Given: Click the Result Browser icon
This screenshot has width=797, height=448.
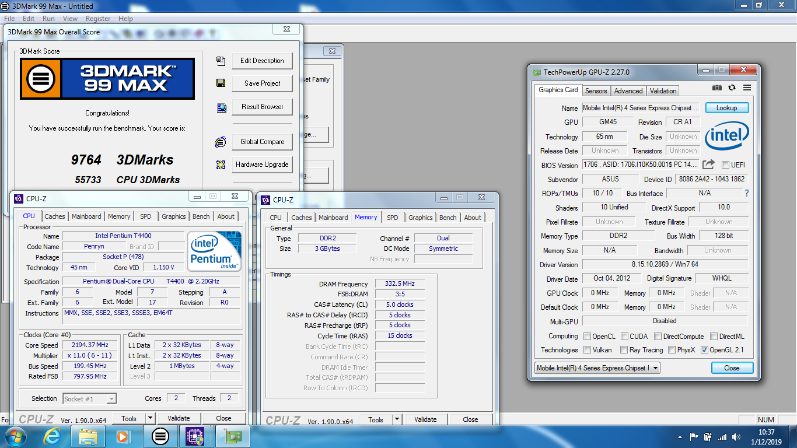Looking at the screenshot, I should click(x=221, y=107).
